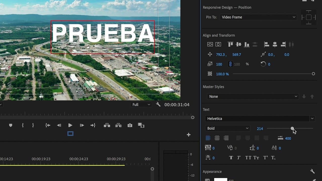Go to Out point
Screen dimensions: 322x181
93,125
